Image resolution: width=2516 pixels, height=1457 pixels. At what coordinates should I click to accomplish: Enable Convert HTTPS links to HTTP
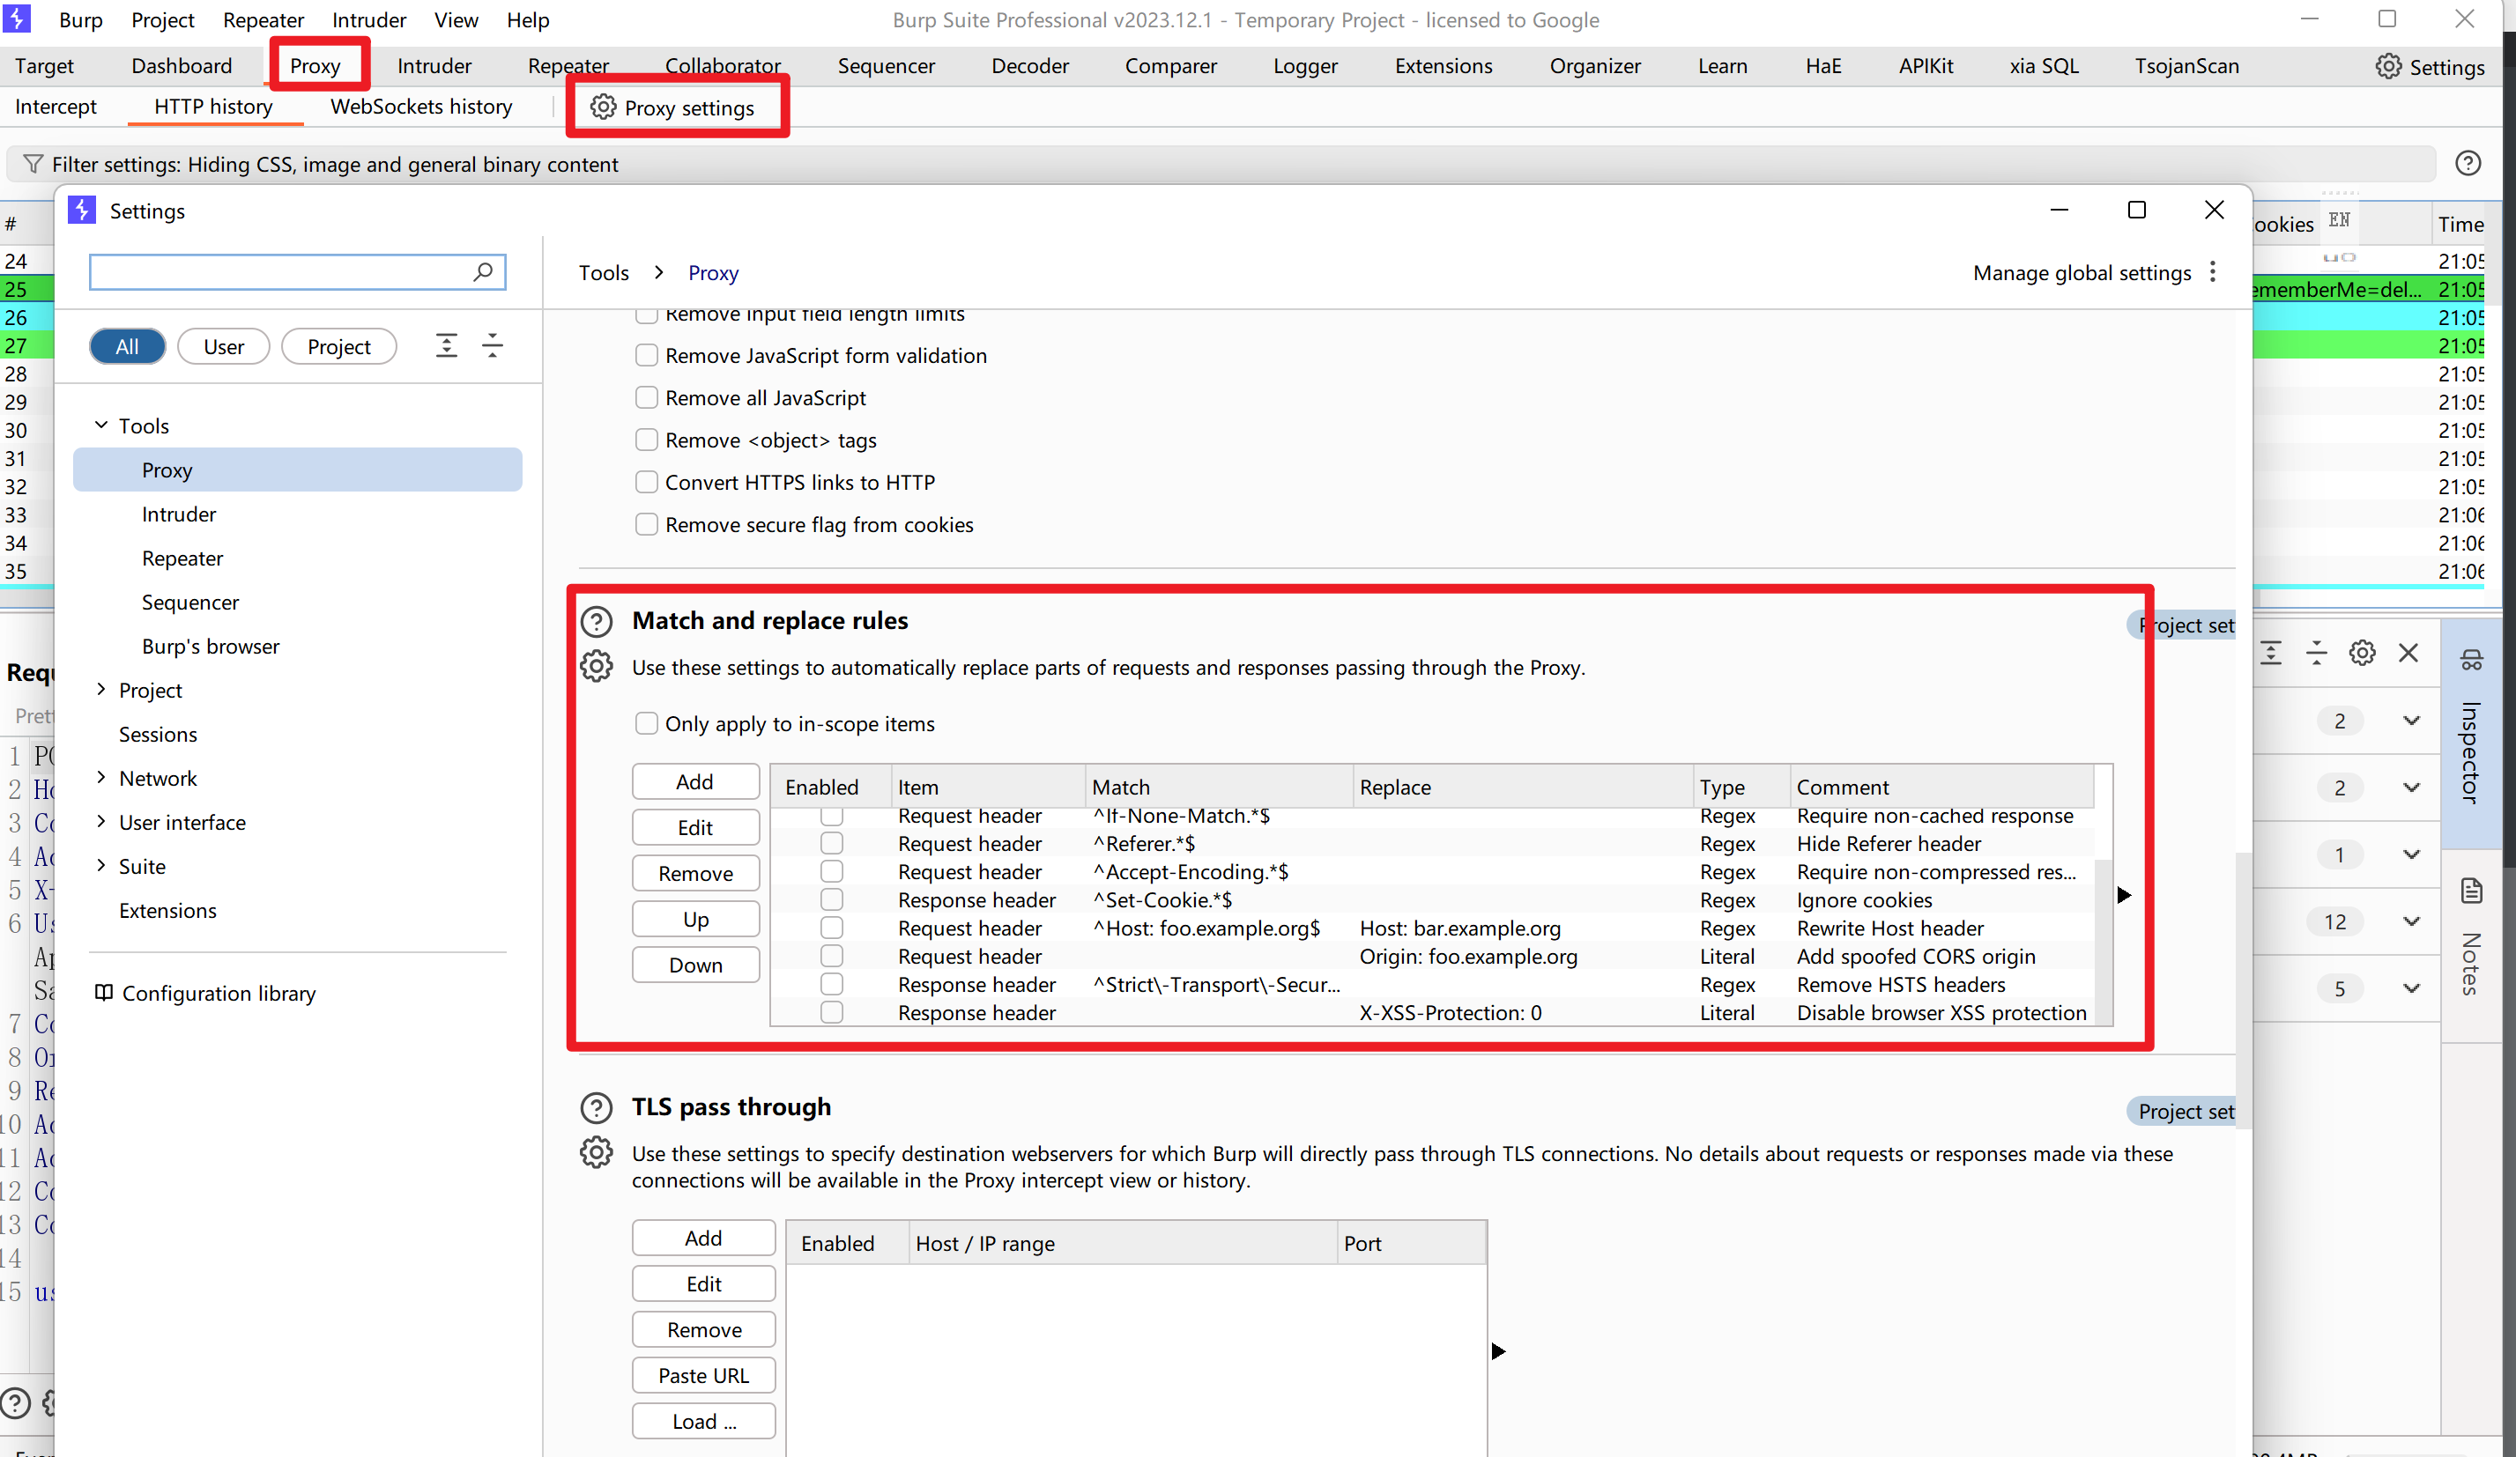click(x=647, y=482)
